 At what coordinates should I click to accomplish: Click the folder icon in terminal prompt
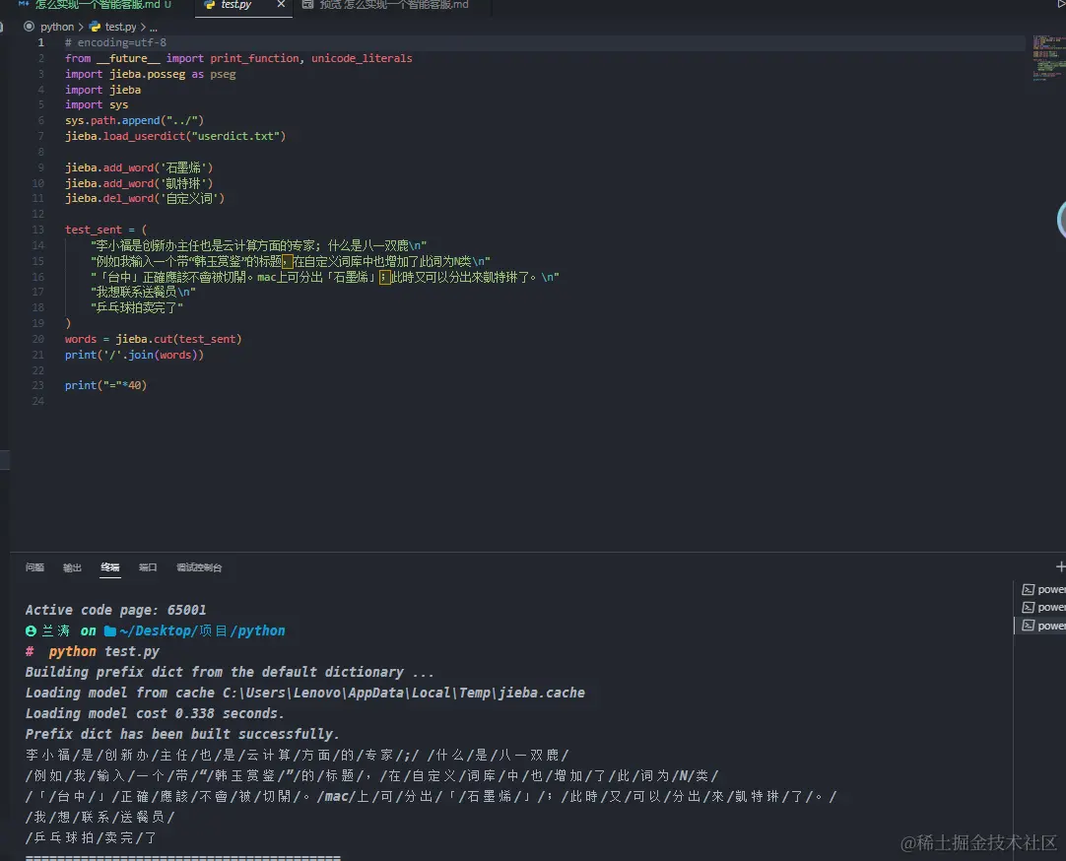[110, 630]
